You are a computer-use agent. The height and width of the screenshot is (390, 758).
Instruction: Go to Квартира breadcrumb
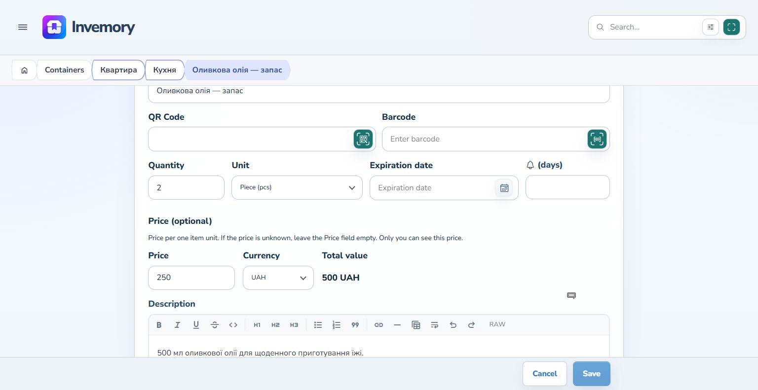[x=118, y=70]
